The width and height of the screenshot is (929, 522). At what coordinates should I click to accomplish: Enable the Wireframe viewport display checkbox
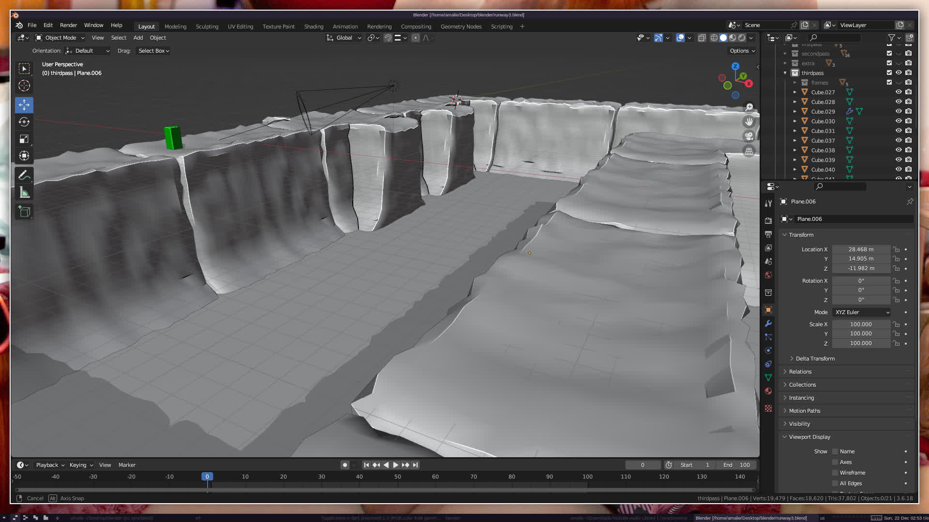[835, 473]
